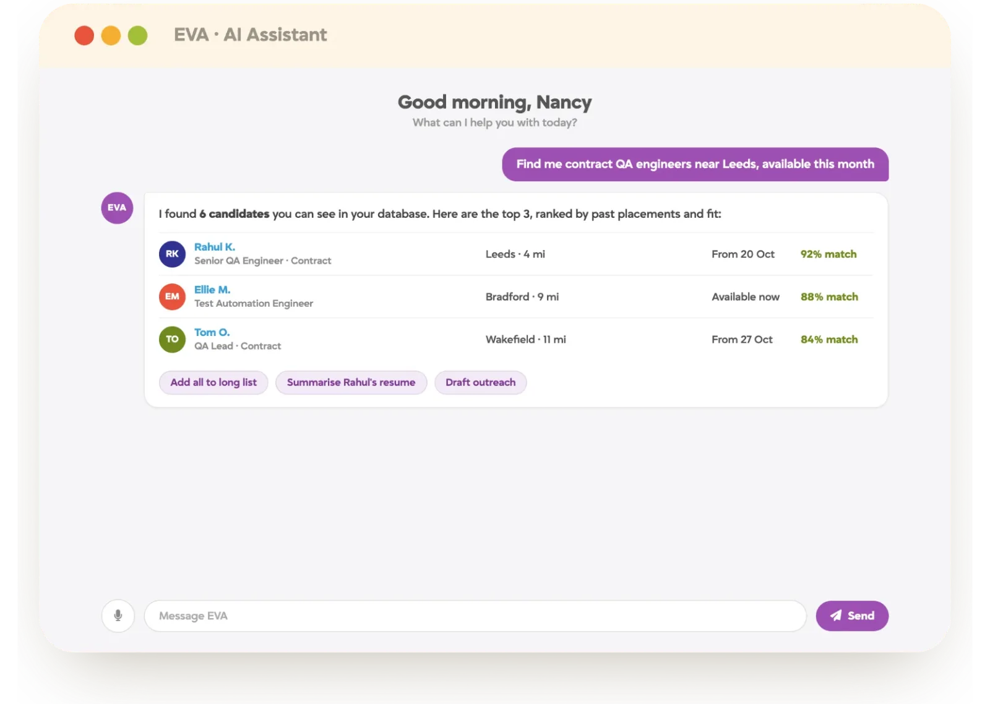The width and height of the screenshot is (990, 704).
Task: Click Bradford · 9 mi location text
Action: 522,297
